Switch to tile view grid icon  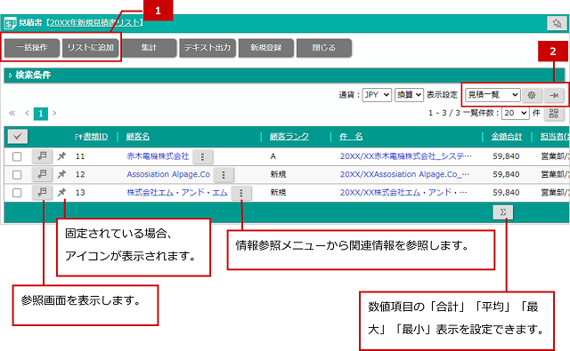[x=554, y=113]
